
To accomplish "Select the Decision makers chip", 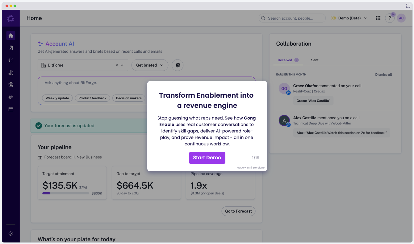I will [x=129, y=98].
